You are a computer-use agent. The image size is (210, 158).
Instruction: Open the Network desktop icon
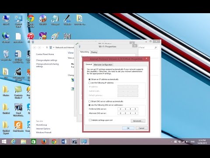coord(6,38)
